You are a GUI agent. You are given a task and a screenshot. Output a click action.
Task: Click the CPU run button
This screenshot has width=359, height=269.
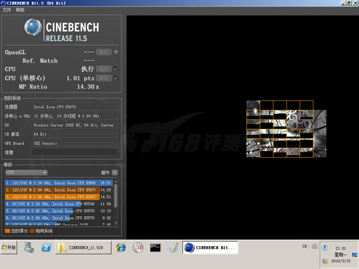click(104, 69)
